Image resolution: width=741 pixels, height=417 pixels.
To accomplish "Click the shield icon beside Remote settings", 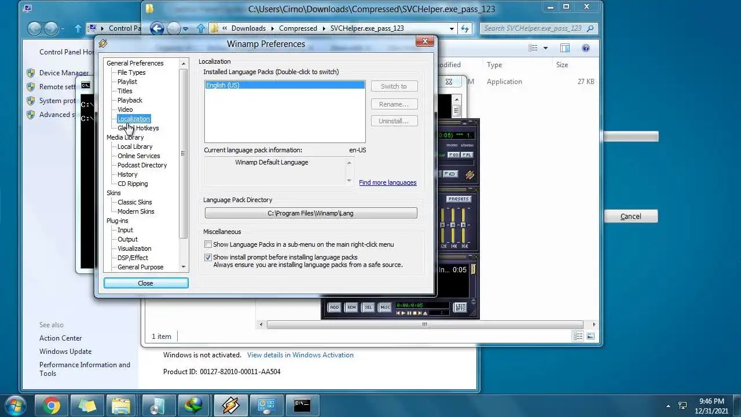I will pos(31,87).
